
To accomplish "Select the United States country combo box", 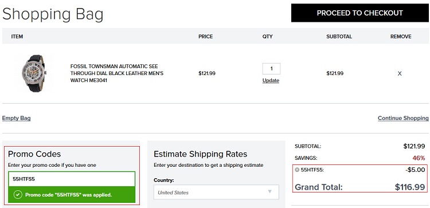I will pos(216,192).
